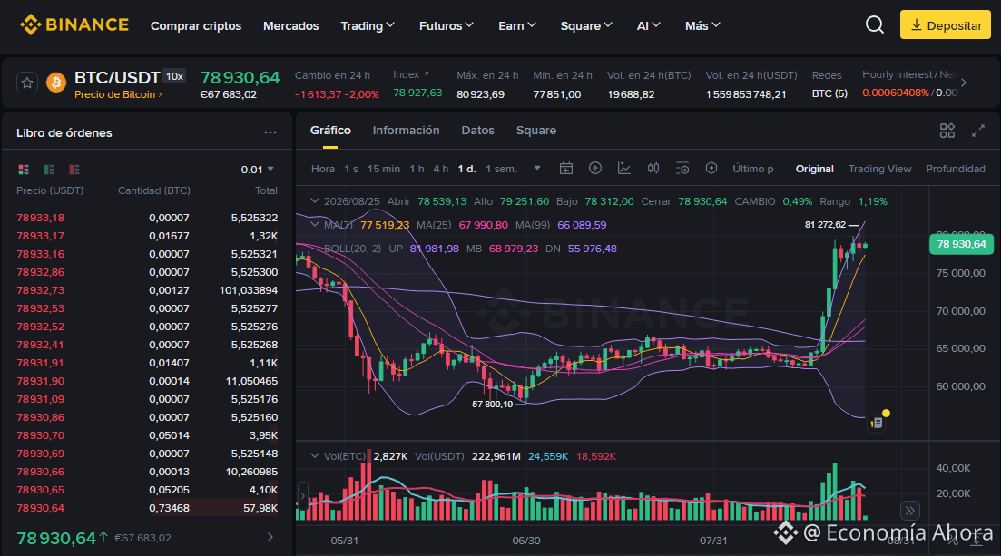Click the Redes label
Screen dimensions: 1001x556
827,75
